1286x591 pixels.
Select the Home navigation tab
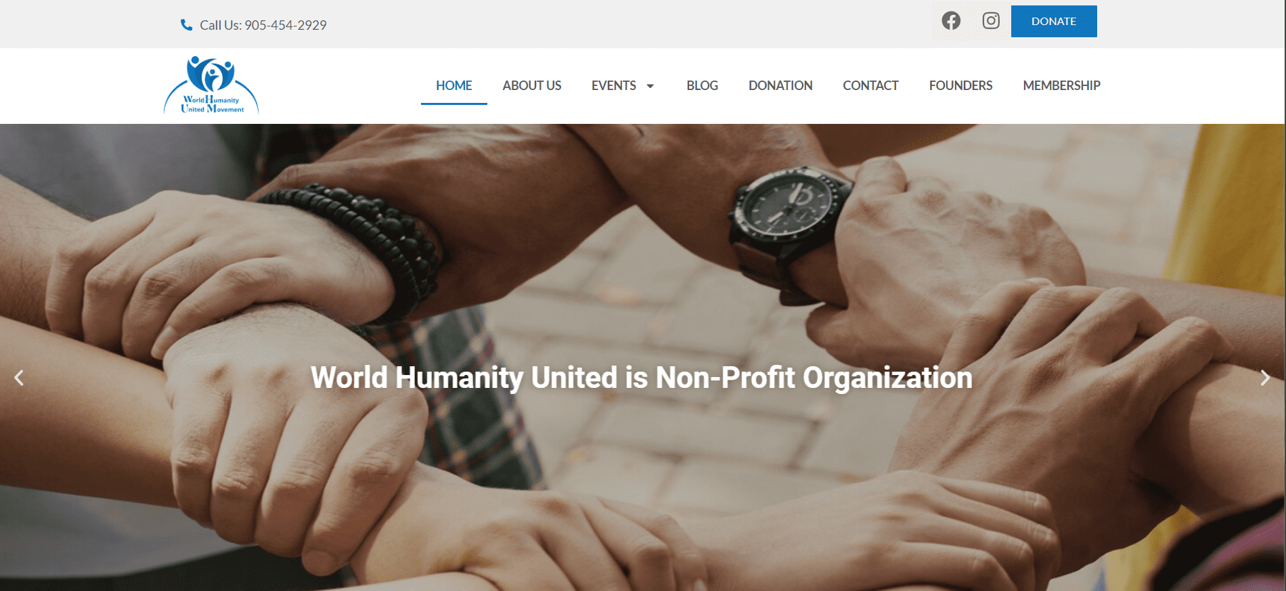coord(454,85)
